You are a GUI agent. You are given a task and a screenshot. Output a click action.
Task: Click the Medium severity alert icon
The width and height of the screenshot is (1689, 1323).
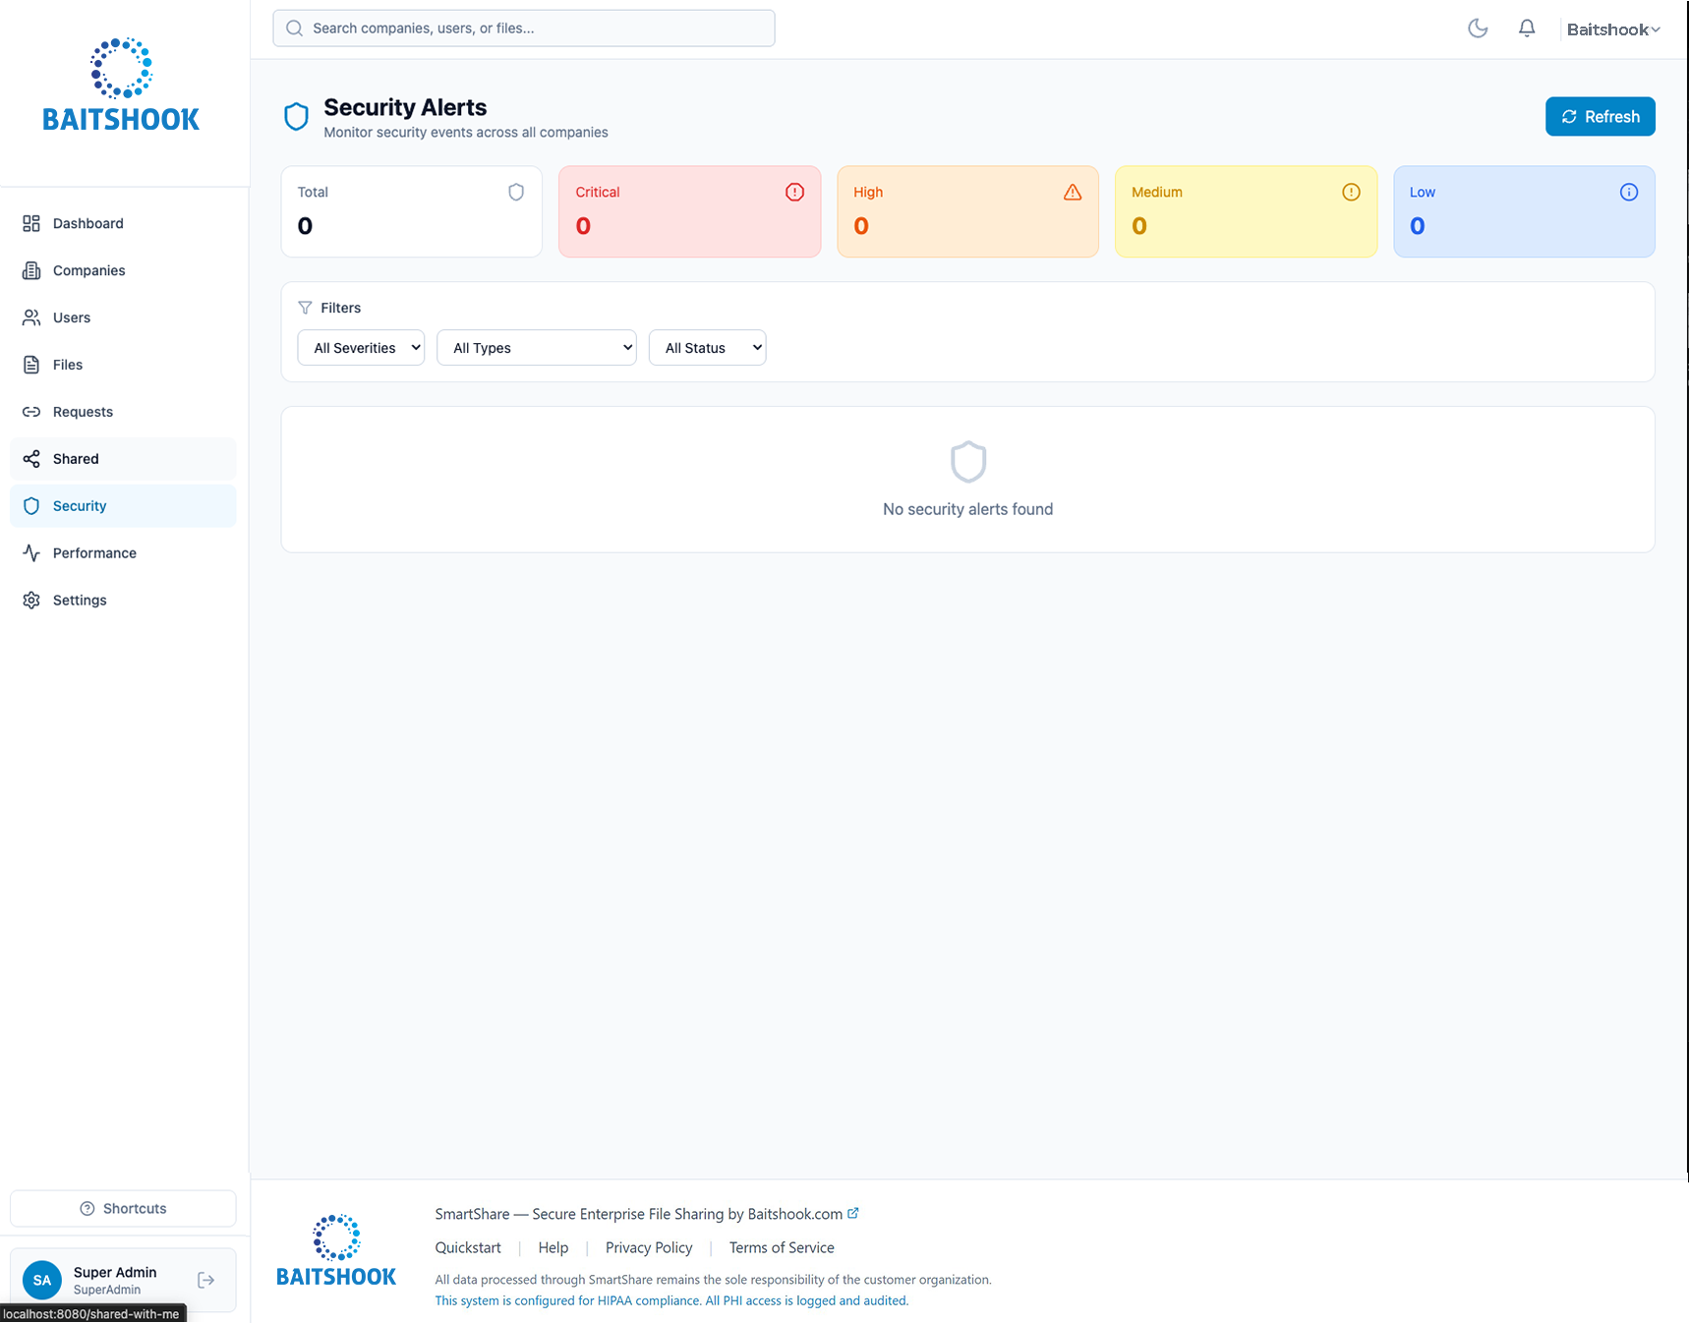[1351, 193]
